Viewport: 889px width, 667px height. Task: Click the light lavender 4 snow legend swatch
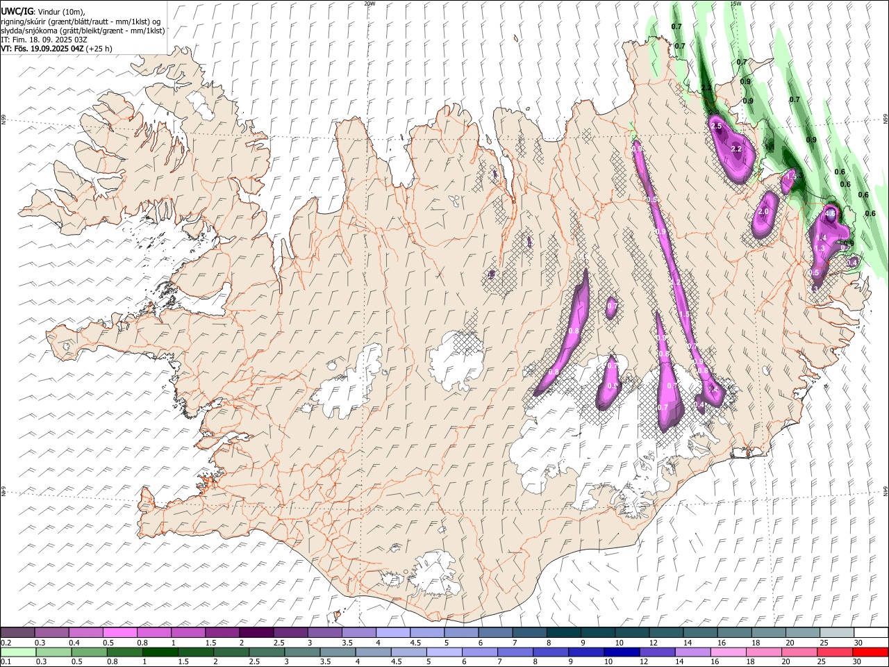(x=393, y=632)
